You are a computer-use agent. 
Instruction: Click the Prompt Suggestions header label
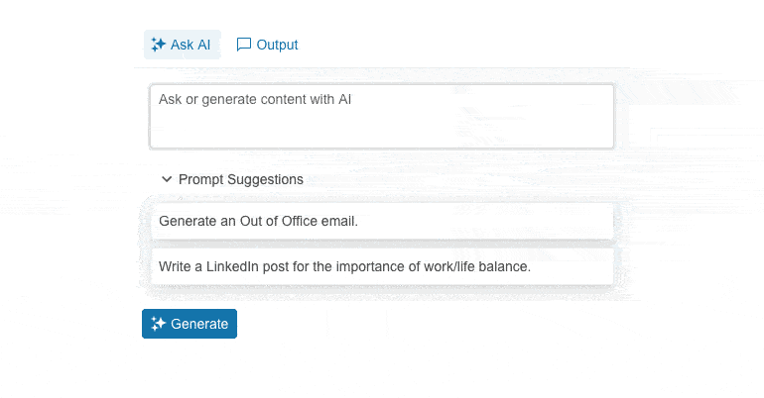(x=241, y=179)
